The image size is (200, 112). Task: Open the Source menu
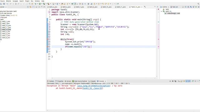click(x=2, y=1)
